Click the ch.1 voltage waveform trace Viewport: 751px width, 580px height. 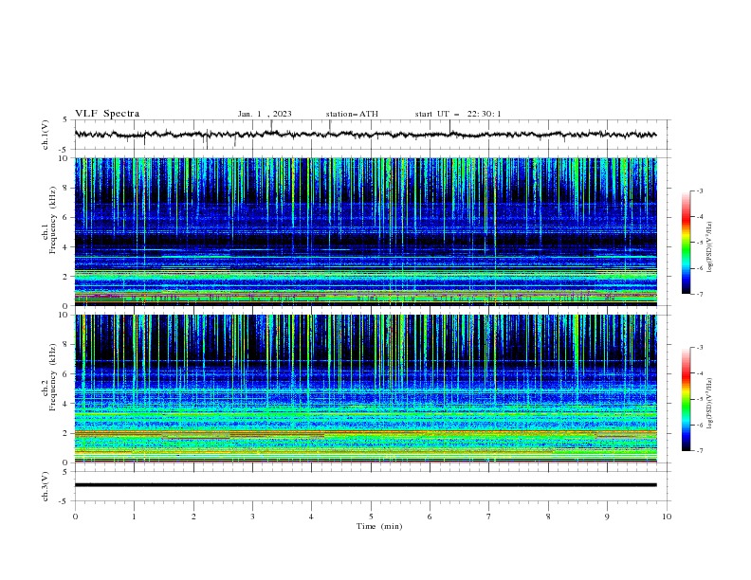click(365, 135)
